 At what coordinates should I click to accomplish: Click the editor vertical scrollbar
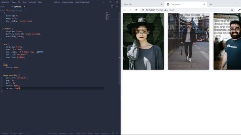[119, 48]
